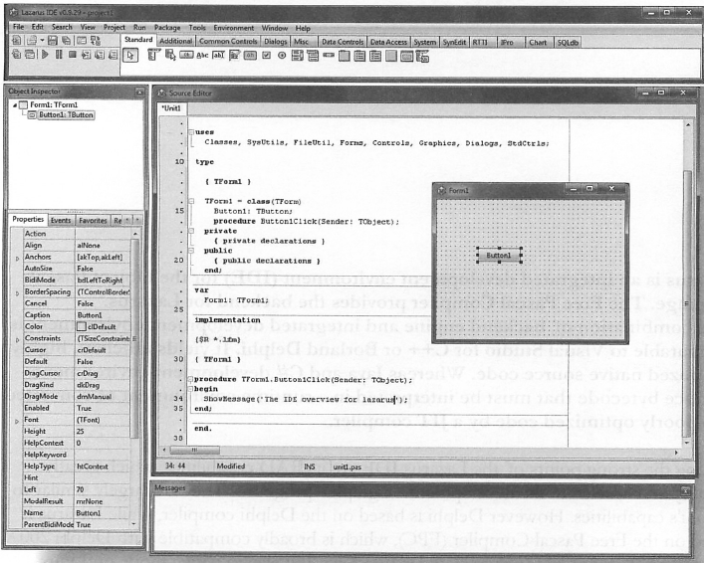This screenshot has width=704, height=563.
Task: Click the Pause toolbar icon
Action: pyautogui.click(x=60, y=59)
